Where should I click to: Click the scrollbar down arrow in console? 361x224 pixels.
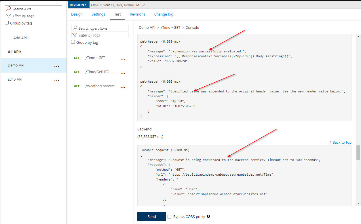pos(358,203)
